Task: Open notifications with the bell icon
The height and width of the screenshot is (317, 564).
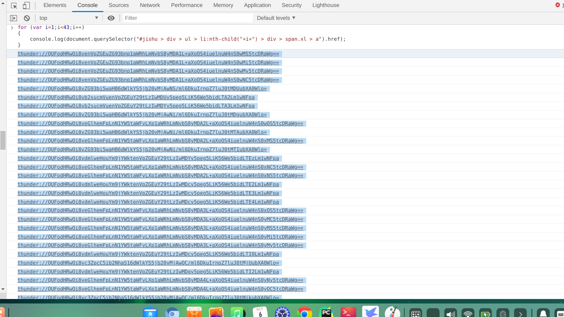Action: [x=543, y=313]
